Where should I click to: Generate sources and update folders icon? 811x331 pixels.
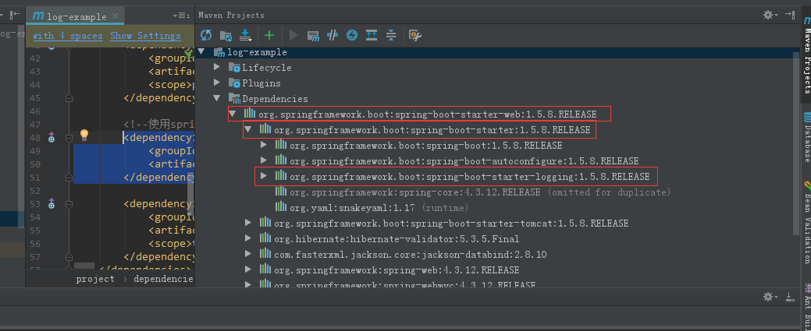click(x=226, y=35)
